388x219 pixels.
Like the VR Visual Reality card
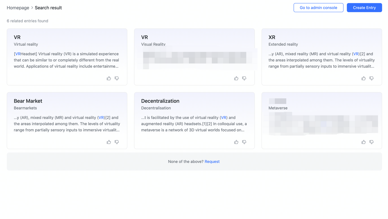click(x=236, y=78)
